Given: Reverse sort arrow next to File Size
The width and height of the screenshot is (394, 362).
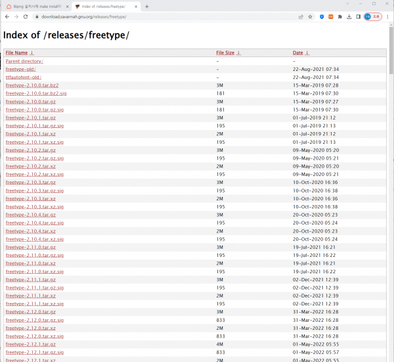Looking at the screenshot, I should [238, 53].
